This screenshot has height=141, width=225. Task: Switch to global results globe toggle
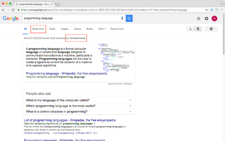point(198,29)
